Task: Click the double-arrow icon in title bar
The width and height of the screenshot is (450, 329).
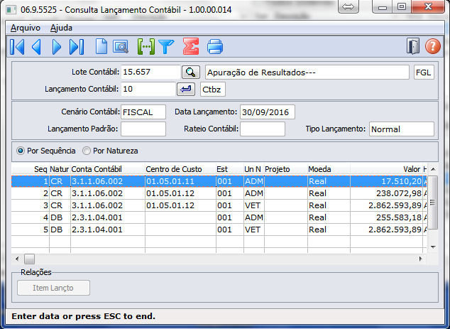Action: click(x=349, y=7)
